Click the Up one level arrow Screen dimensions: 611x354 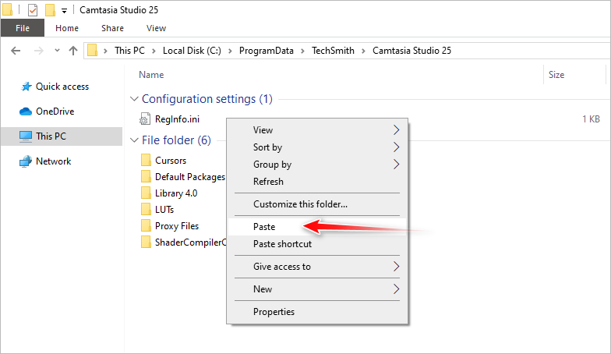coord(73,51)
